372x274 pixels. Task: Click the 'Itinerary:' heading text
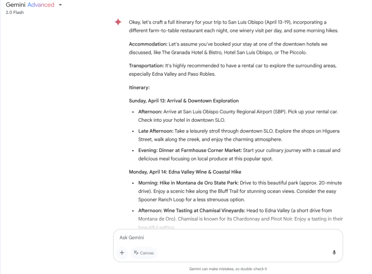tap(139, 87)
